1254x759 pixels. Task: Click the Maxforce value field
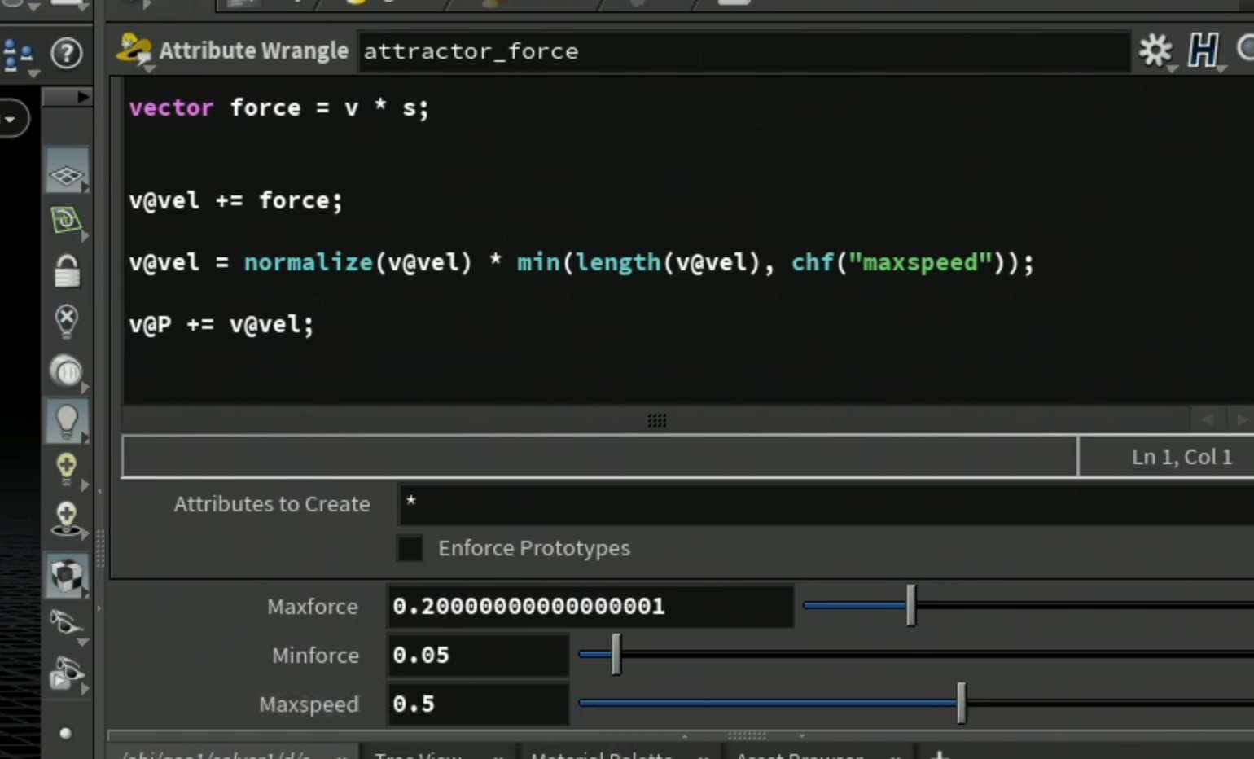click(590, 606)
